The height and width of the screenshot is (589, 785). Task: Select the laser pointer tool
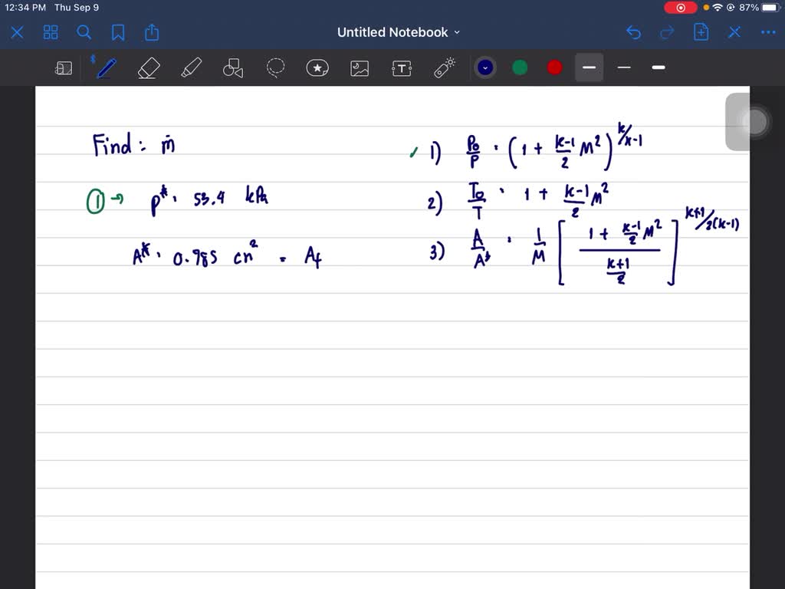click(x=443, y=67)
